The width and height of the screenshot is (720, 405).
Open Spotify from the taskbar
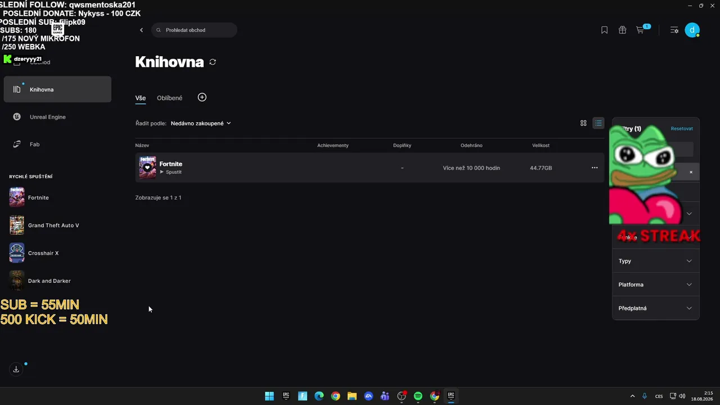coord(418,396)
